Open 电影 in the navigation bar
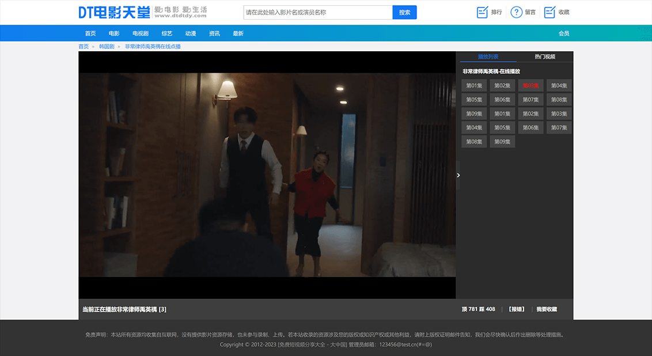652x356 pixels. tap(114, 33)
